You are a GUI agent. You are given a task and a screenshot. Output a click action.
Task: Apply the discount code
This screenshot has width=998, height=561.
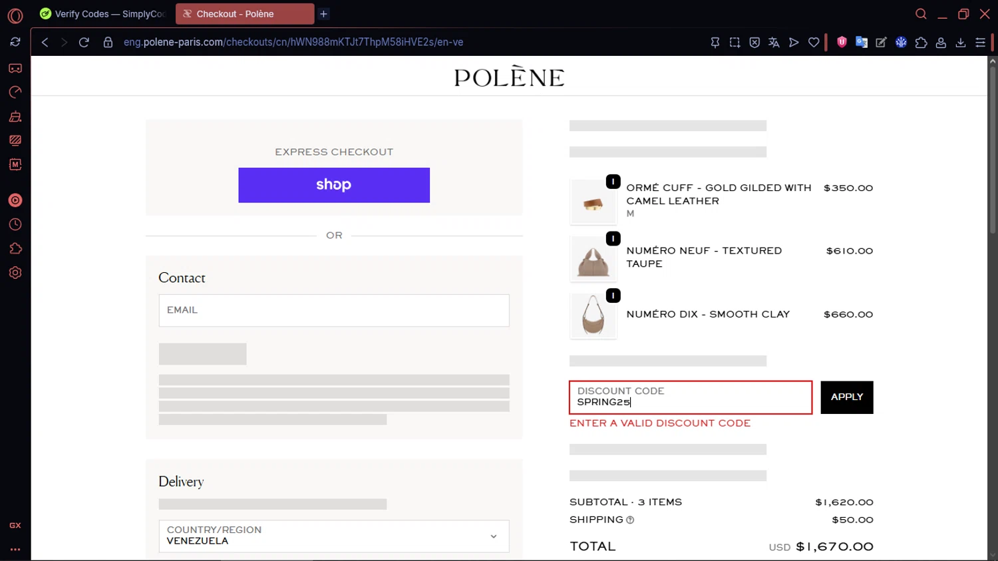(847, 397)
